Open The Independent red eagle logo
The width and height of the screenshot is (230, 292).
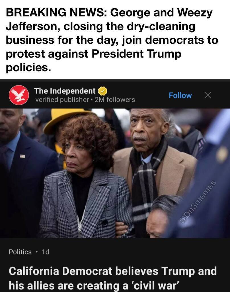click(x=19, y=95)
